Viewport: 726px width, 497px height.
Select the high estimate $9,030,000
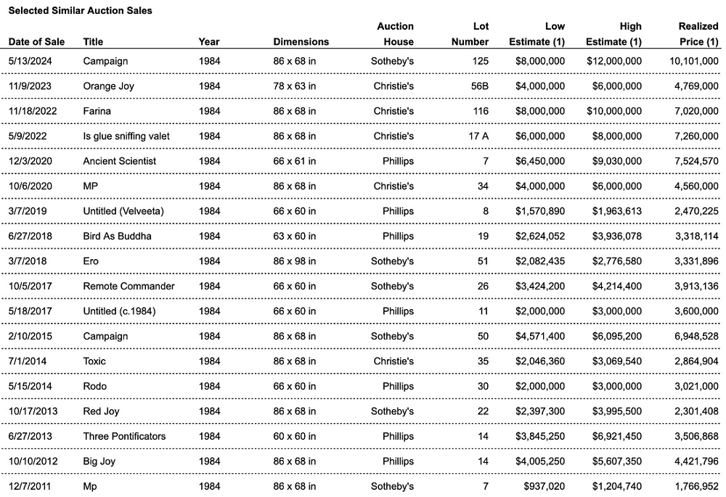click(613, 161)
